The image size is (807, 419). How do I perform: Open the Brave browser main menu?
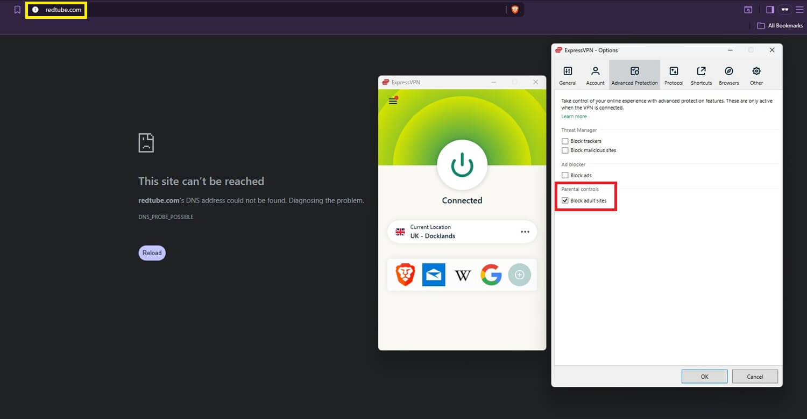coord(800,9)
